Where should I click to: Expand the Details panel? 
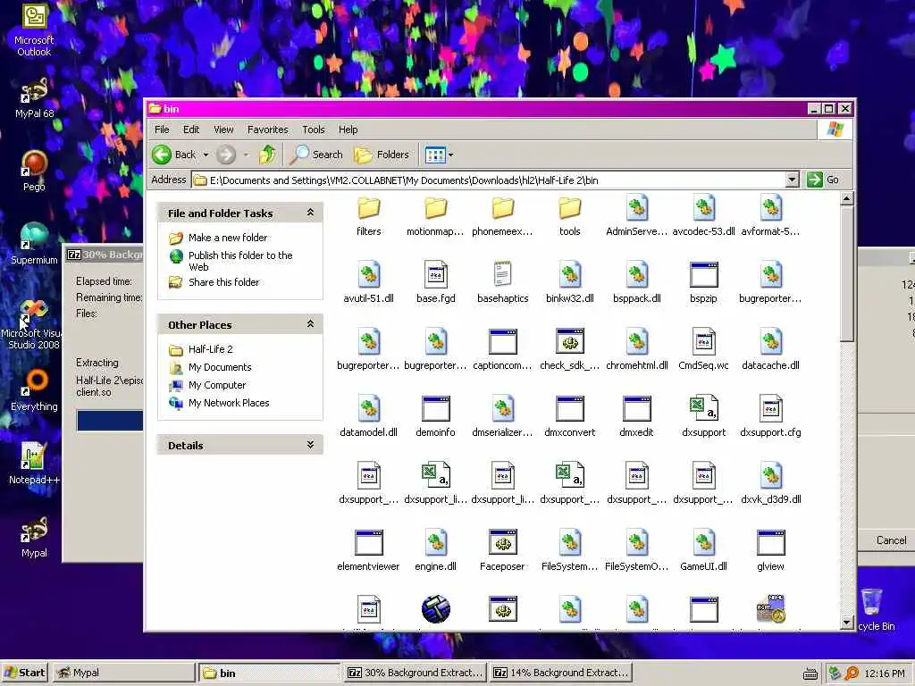point(310,445)
